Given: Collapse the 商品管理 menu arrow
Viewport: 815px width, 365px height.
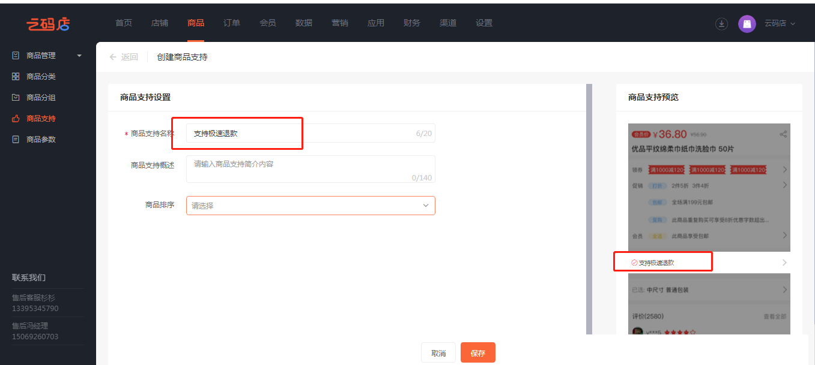Looking at the screenshot, I should pos(79,56).
